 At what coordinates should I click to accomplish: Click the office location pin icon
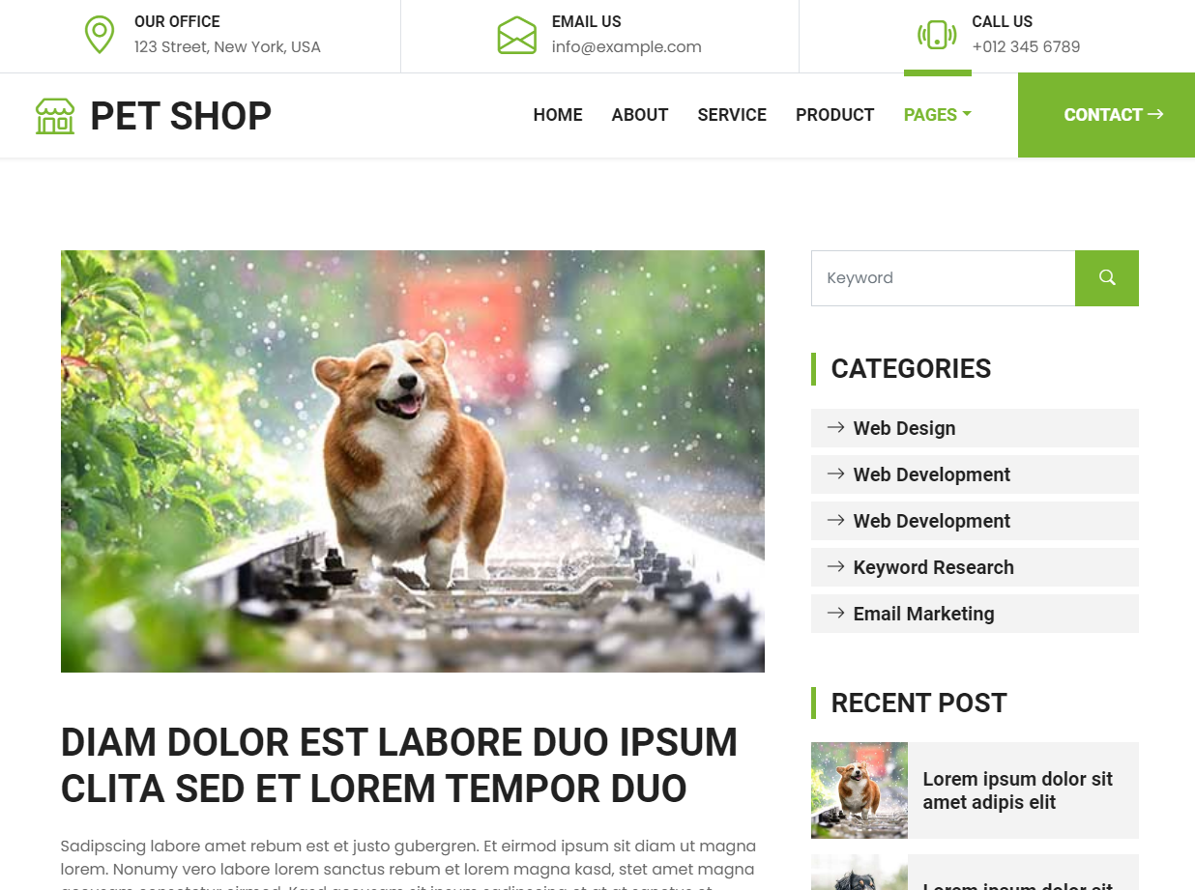(100, 35)
